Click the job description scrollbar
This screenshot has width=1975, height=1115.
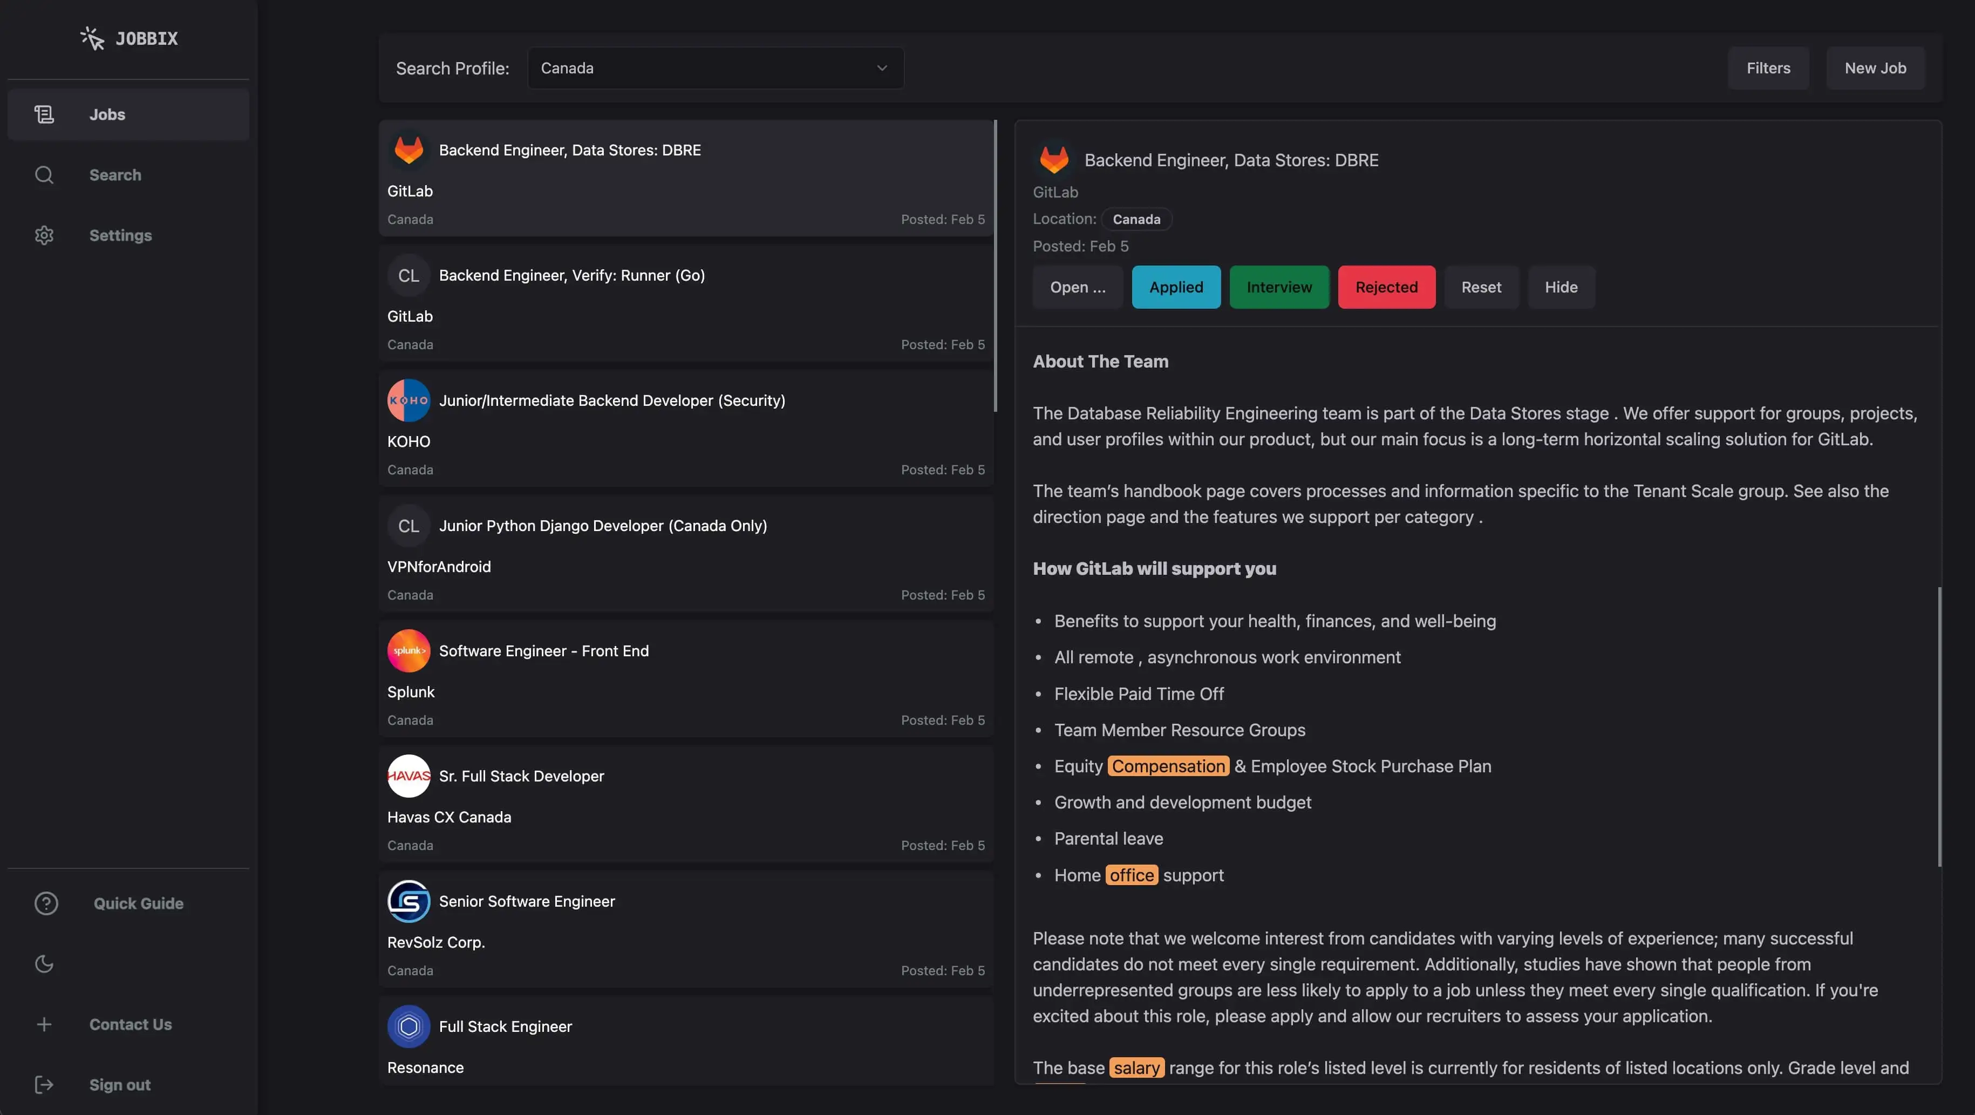point(1939,727)
